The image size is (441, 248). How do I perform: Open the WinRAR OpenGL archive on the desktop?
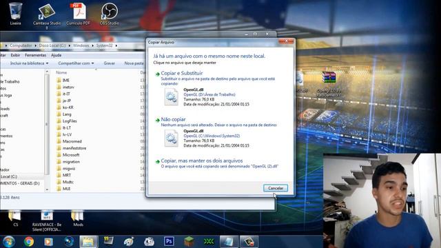click(x=329, y=84)
